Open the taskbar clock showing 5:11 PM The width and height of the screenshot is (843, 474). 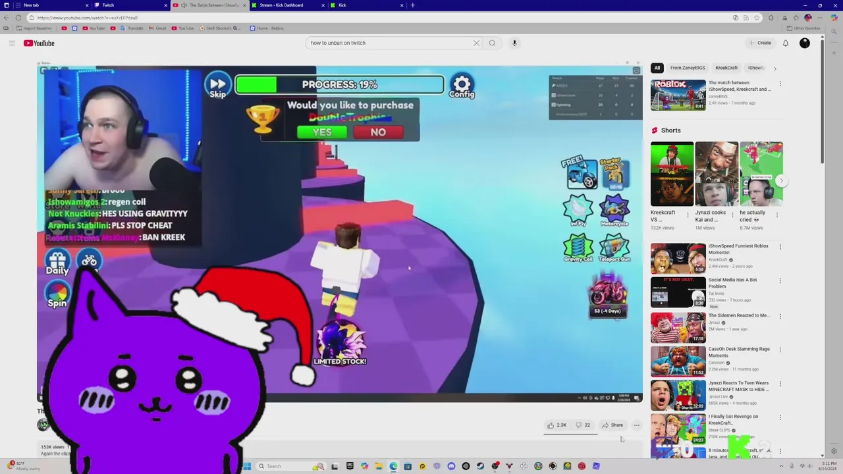[829, 466]
